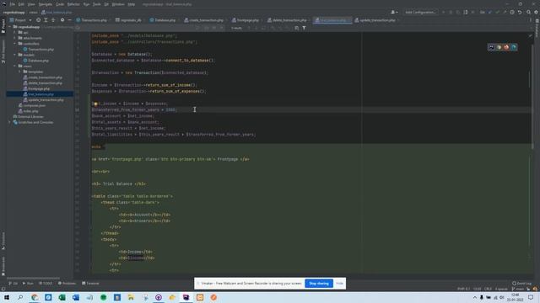The image size is (540, 303).
Task: Open the user account dropdown icon
Action: 394,12
